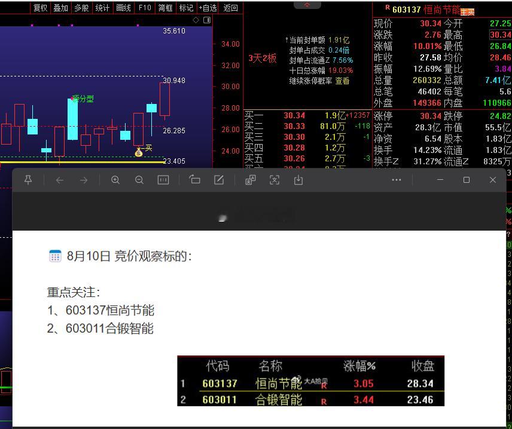Open the image edit tool
The height and width of the screenshot is (429, 512).
[x=219, y=180]
